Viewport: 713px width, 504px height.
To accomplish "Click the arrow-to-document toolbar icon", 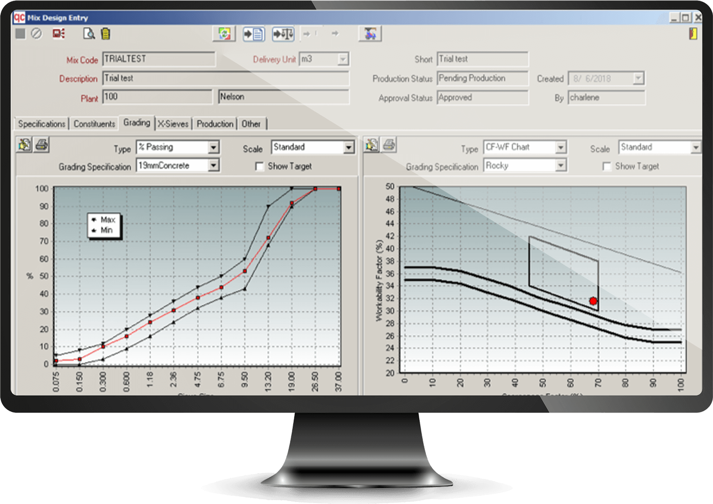I will [253, 34].
